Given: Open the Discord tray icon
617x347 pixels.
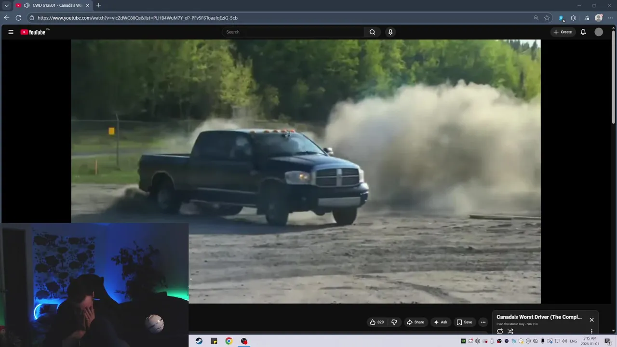Looking at the screenshot, I should (x=470, y=341).
